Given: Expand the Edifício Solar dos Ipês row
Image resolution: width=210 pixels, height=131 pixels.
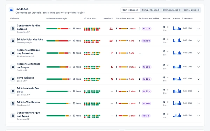Looking at the screenshot, I should 198,41.
